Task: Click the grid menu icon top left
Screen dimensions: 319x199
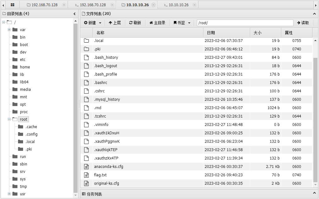Action: pyautogui.click(x=12, y=5)
